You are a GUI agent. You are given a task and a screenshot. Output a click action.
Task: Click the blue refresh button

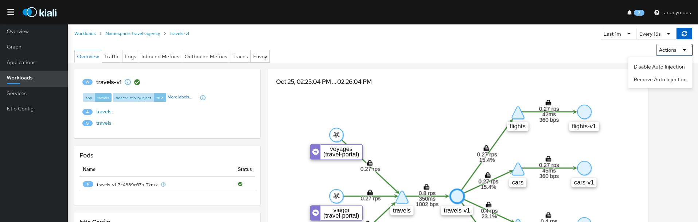pos(684,34)
